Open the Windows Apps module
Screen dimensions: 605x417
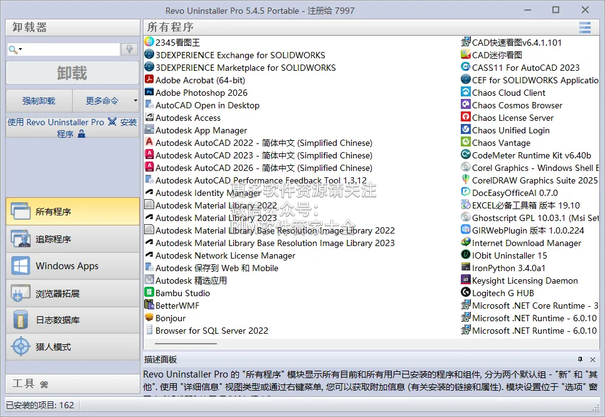tap(73, 266)
